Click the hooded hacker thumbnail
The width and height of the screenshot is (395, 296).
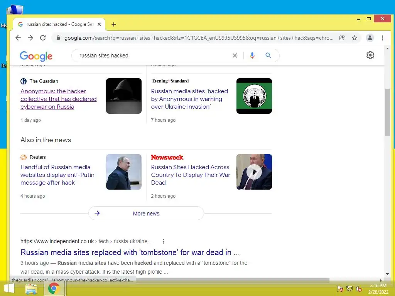(x=124, y=96)
